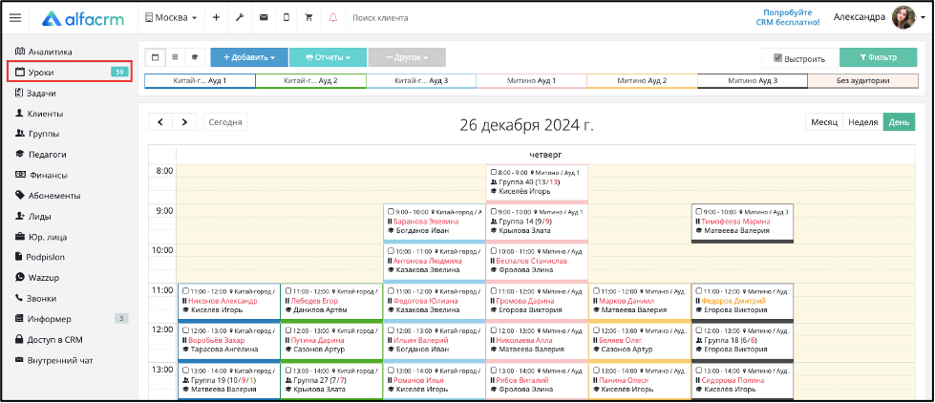Click the Сегодня button
The image size is (935, 403).
tap(225, 122)
